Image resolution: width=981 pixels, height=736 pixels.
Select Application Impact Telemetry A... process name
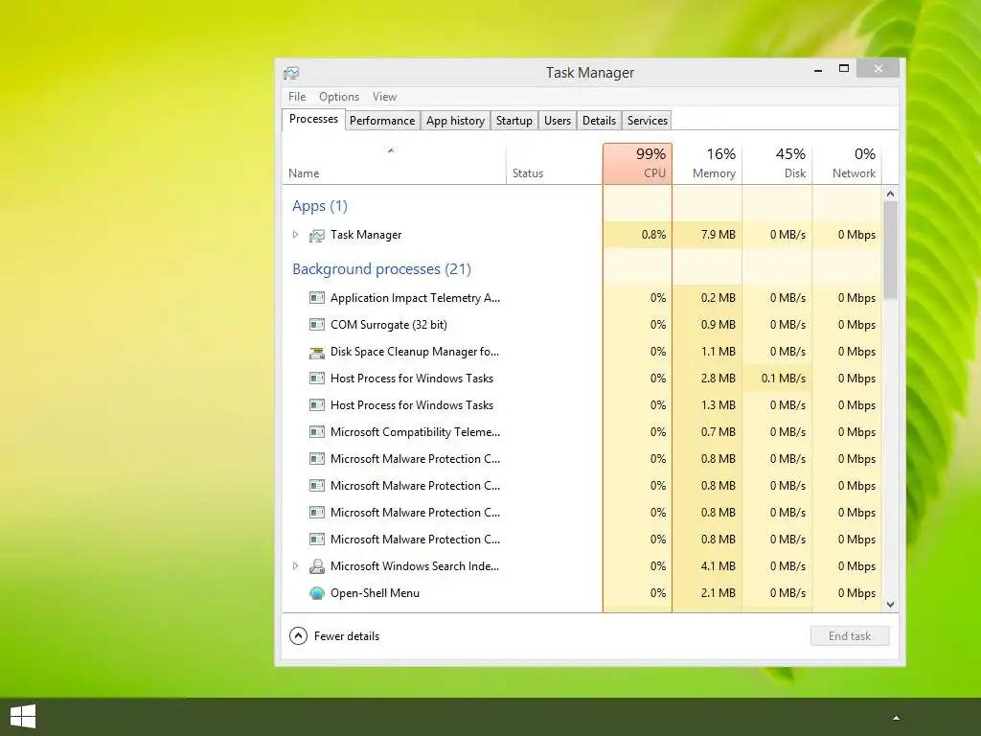click(x=416, y=298)
